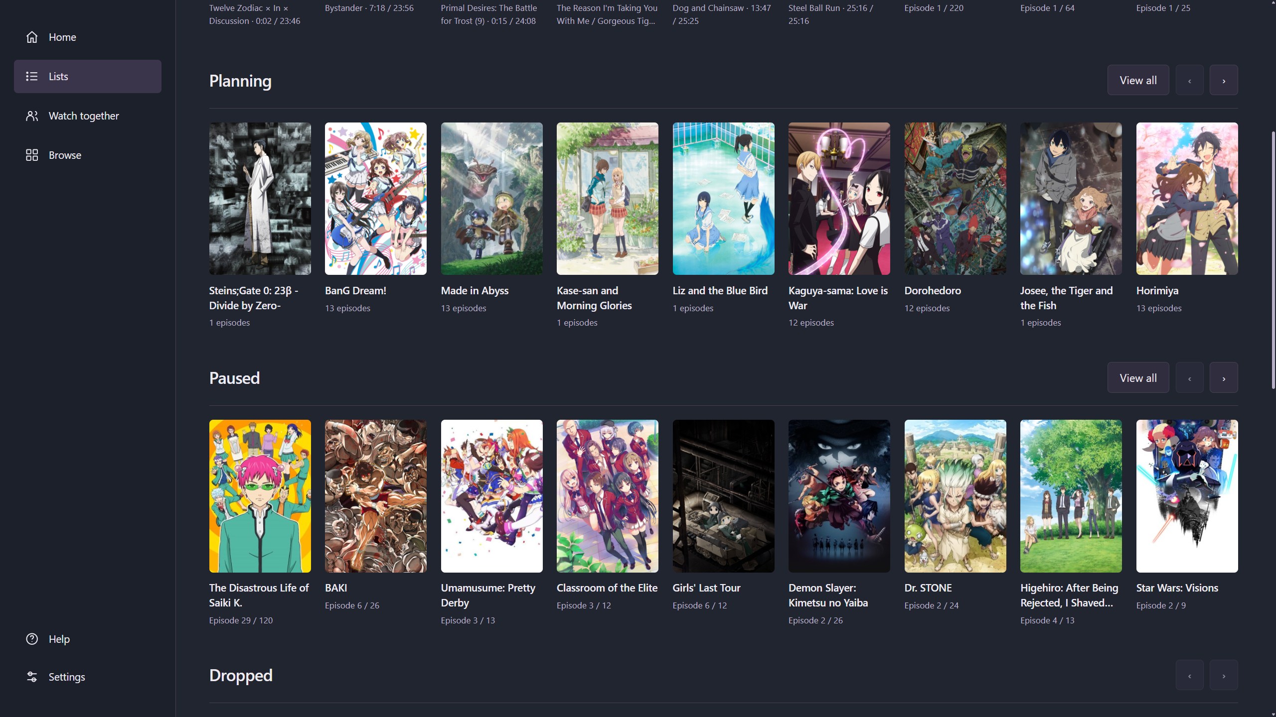The width and height of the screenshot is (1276, 717).
Task: Click 'Steel Ball Run · 25:16' episode text
Action: click(x=830, y=14)
